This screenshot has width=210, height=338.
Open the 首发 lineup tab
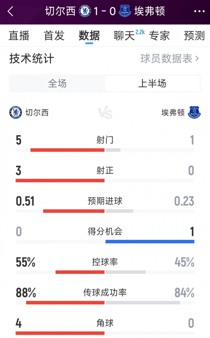[x=54, y=36]
